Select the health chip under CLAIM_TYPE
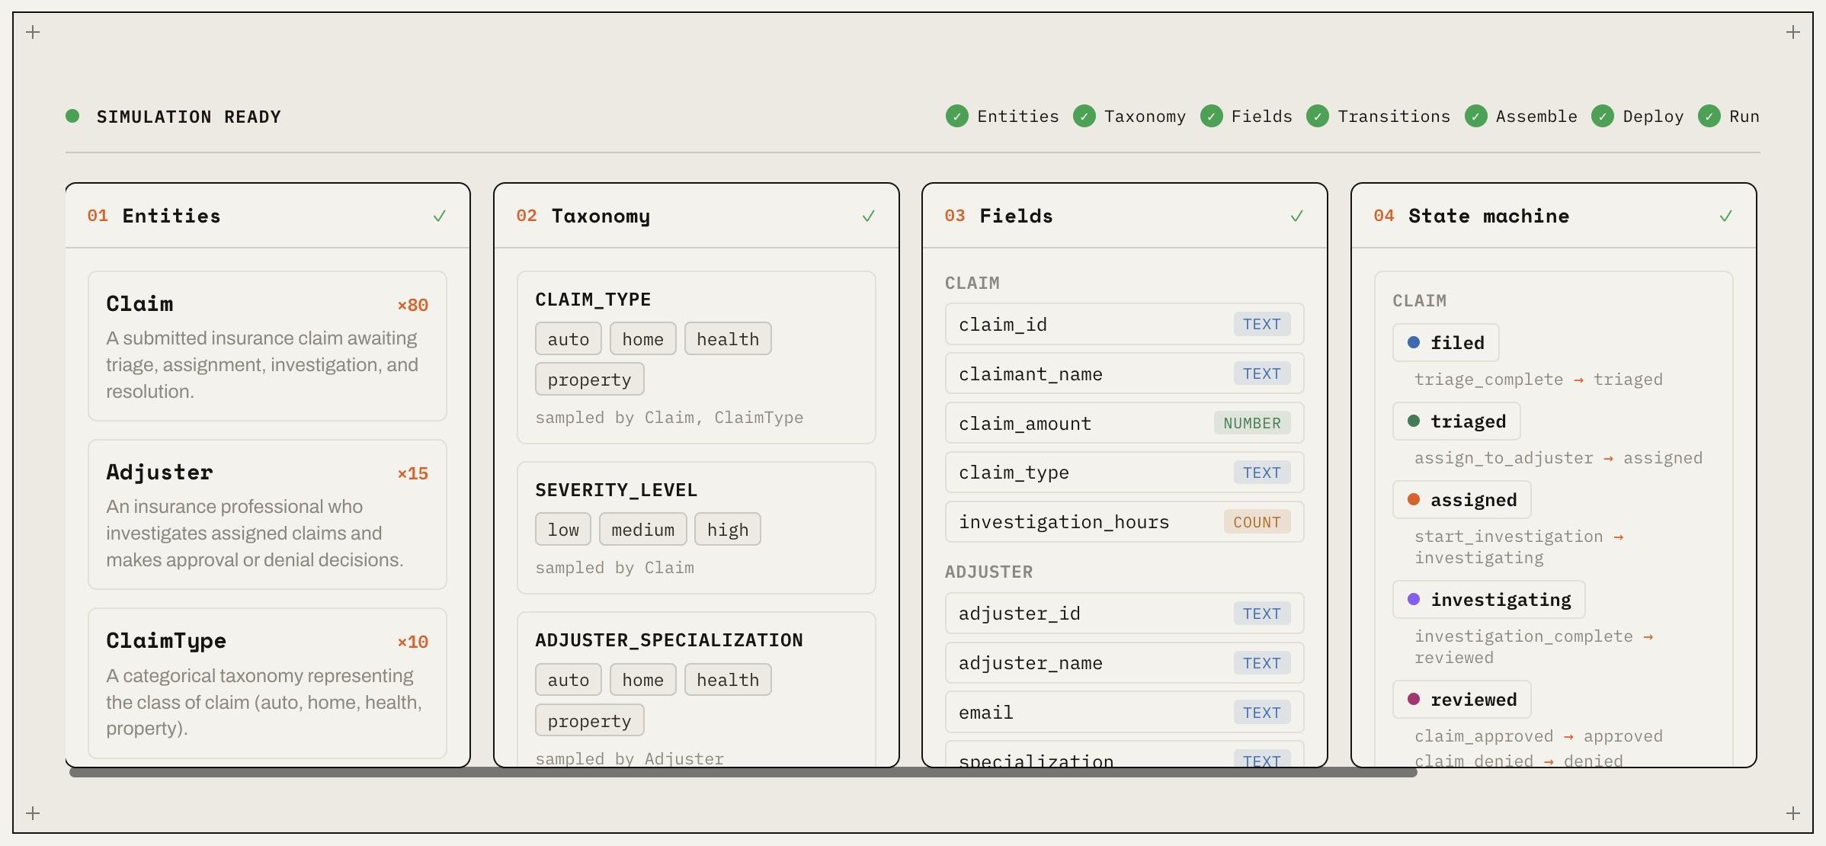This screenshot has width=1826, height=846. click(728, 339)
